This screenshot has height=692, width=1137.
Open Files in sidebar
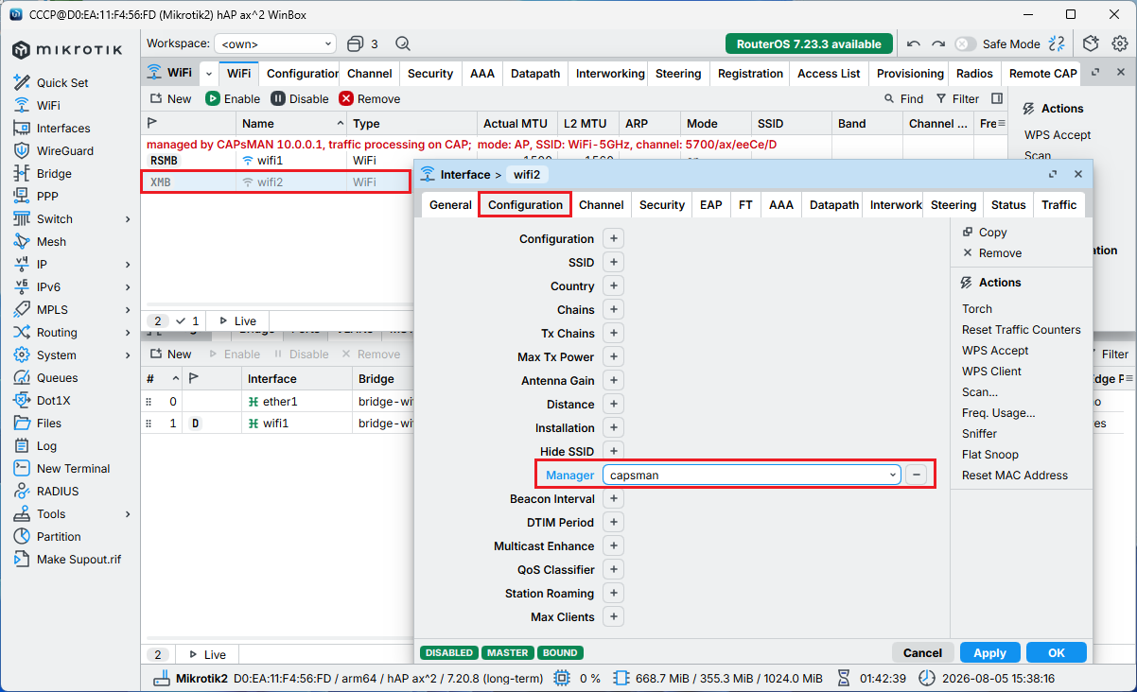pyautogui.click(x=48, y=423)
